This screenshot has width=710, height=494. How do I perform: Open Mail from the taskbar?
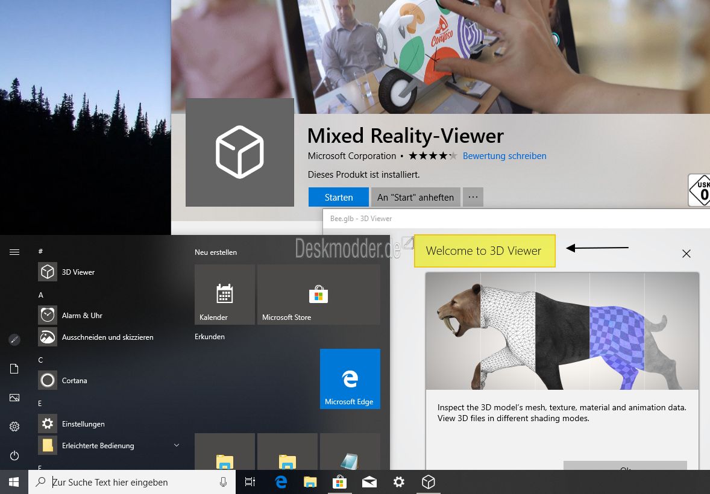tap(369, 482)
